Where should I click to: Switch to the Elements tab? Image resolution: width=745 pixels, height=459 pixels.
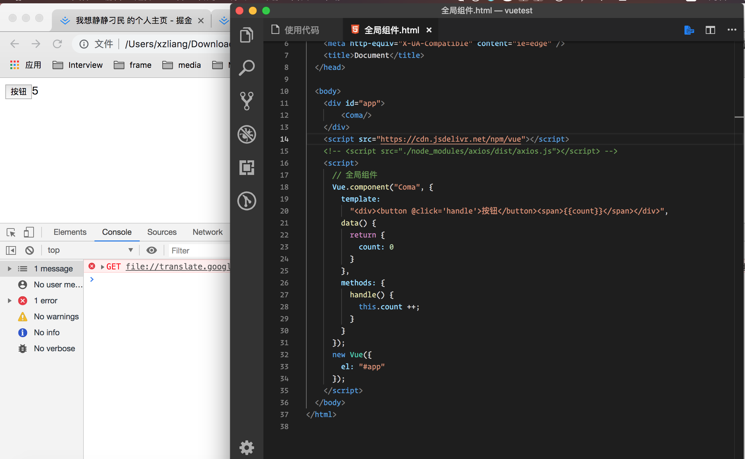70,232
